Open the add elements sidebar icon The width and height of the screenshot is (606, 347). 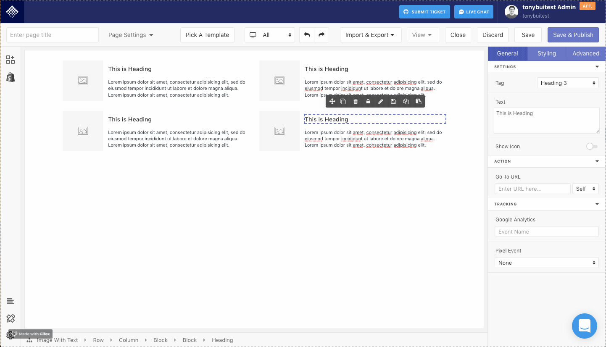point(11,60)
